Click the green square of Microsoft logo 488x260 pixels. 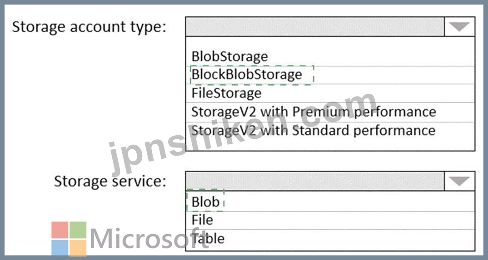(x=78, y=230)
